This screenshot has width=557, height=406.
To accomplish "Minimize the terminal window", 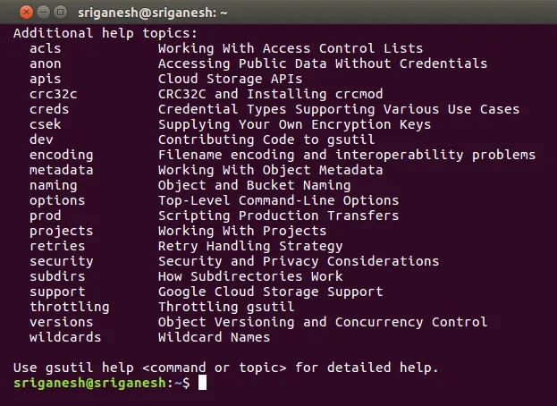I will tap(43, 13).
